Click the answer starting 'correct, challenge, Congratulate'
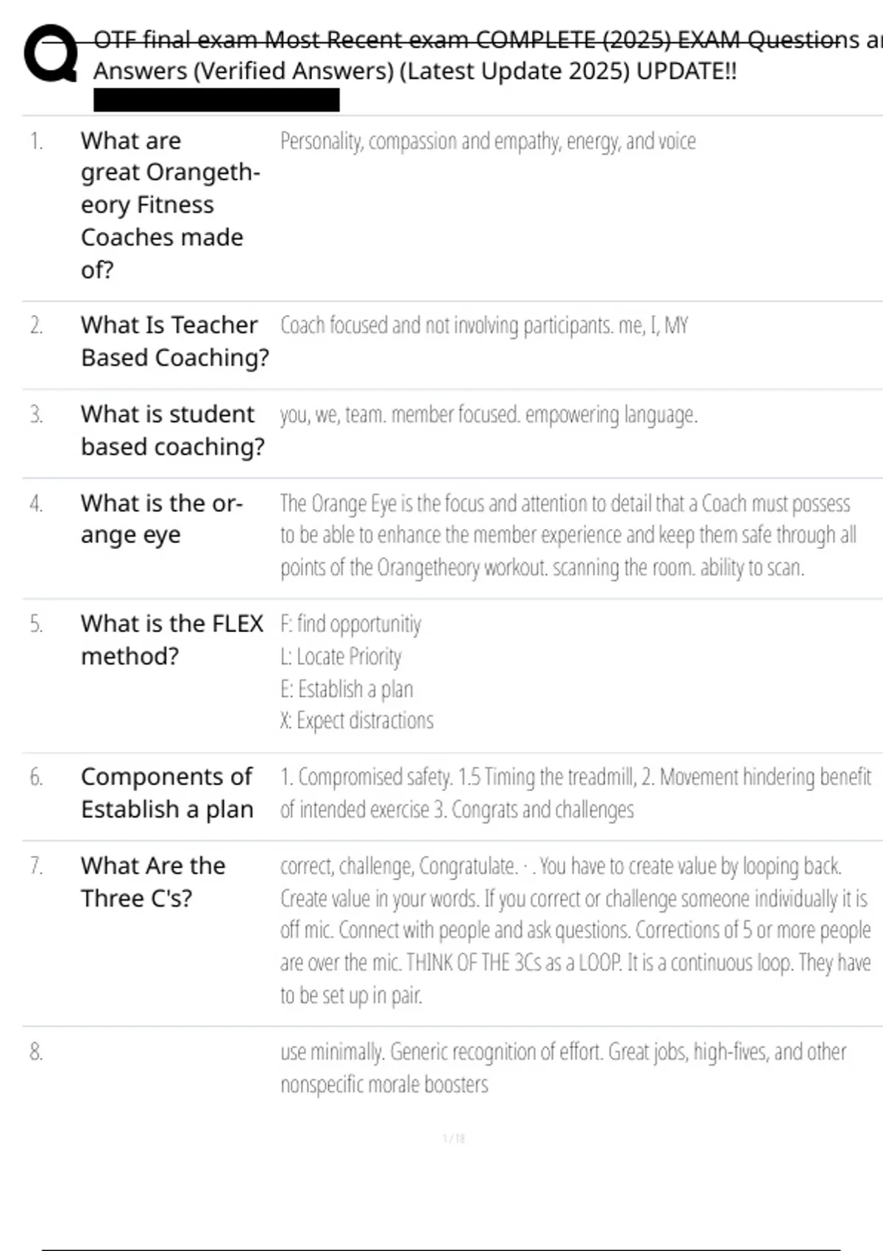Image resolution: width=883 pixels, height=1251 pixels. tap(575, 930)
